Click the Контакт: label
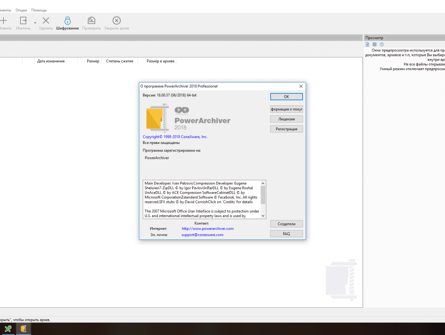The height and width of the screenshot is (335, 445). coord(201,224)
